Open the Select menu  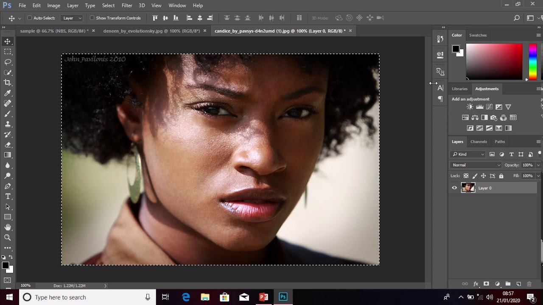(108, 6)
